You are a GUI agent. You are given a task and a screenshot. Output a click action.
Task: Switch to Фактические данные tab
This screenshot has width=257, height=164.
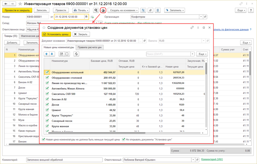pos(30,36)
